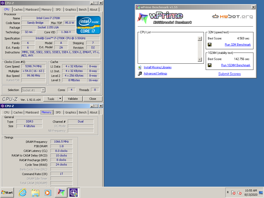
Task: Switch to Mainboard tab in top CPU-Z
Action: tap(32, 10)
